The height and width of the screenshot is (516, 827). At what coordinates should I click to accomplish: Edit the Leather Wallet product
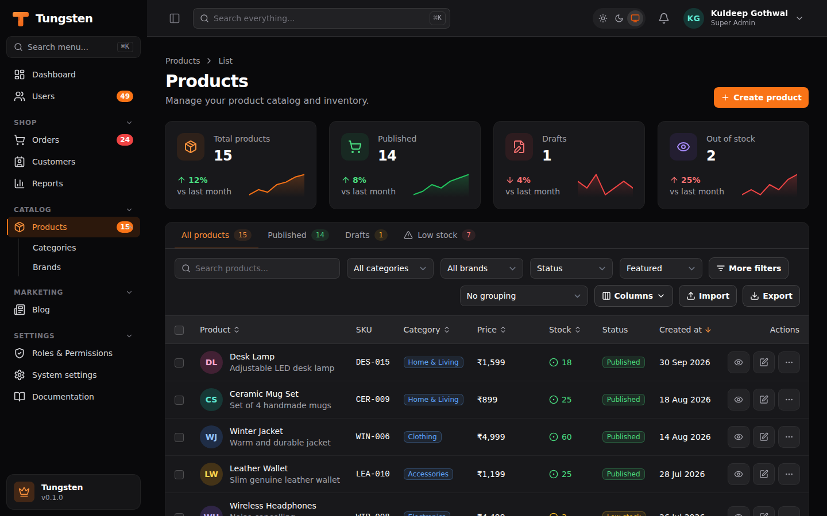(x=764, y=474)
